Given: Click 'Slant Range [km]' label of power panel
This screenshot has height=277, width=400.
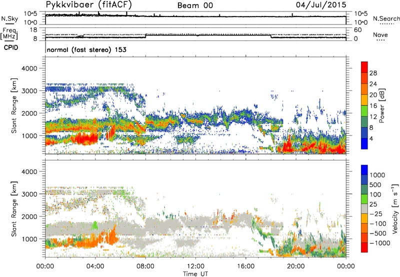Looking at the screenshot, I should (x=14, y=105).
